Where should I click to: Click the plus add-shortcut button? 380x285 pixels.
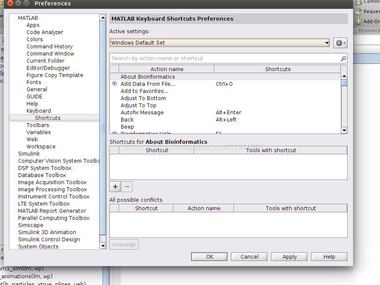tap(115, 187)
